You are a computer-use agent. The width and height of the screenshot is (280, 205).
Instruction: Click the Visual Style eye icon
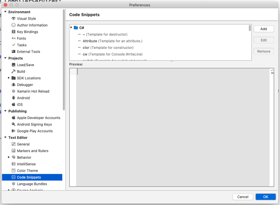tap(13, 18)
